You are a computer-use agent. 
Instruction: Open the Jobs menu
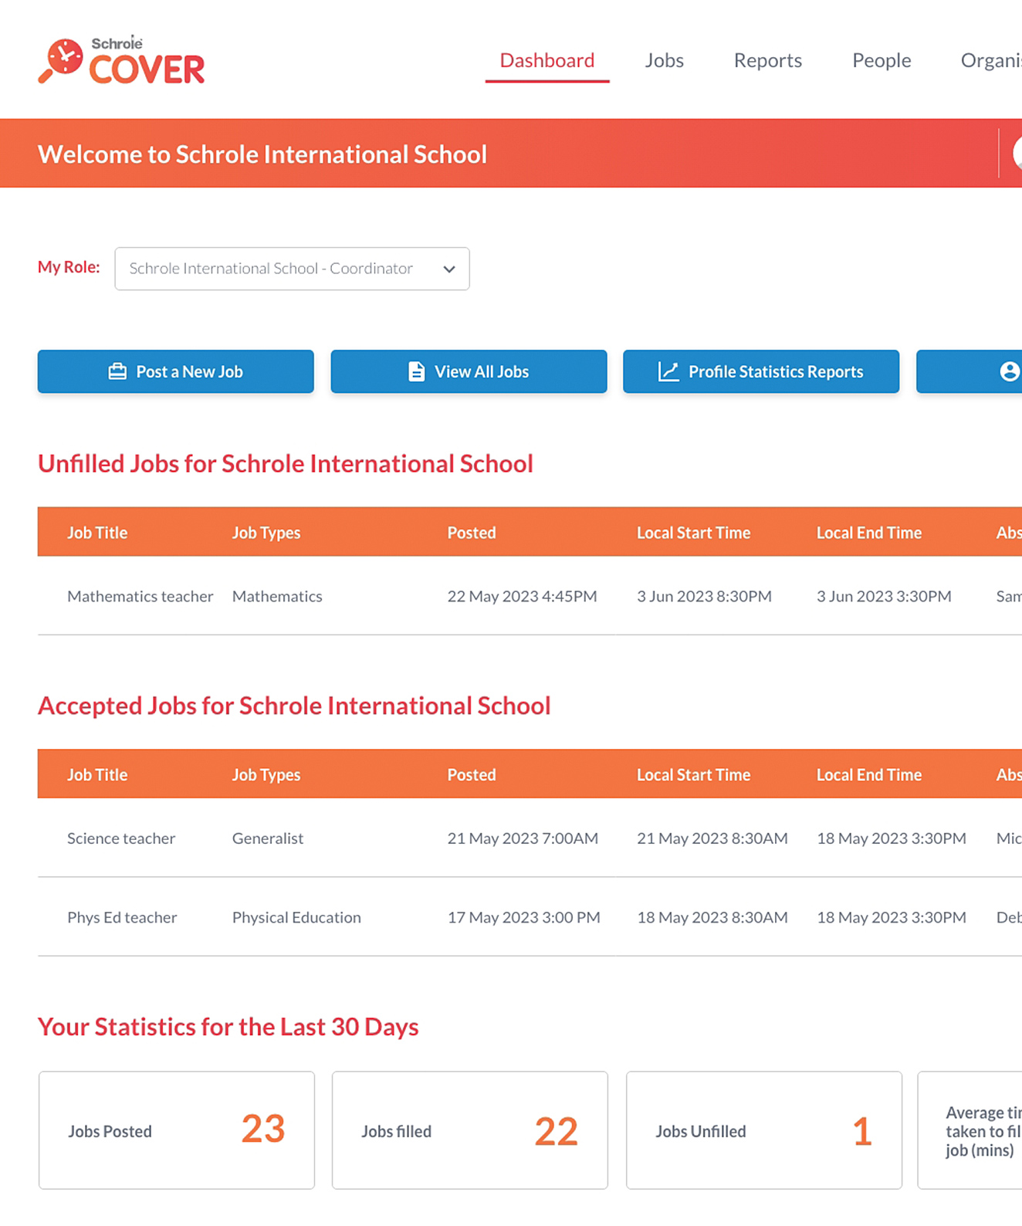[664, 60]
